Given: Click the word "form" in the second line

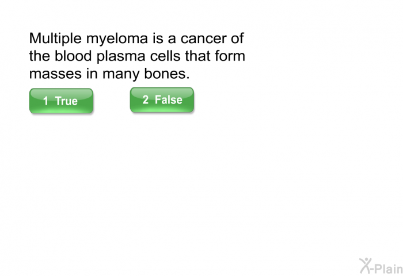Looking at the screenshot, I should (x=230, y=56).
